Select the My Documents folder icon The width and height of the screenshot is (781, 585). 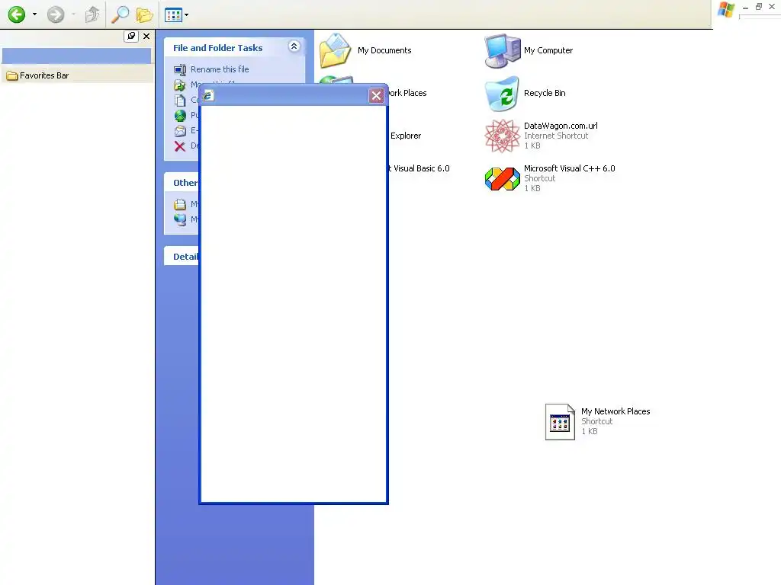[x=336, y=50]
